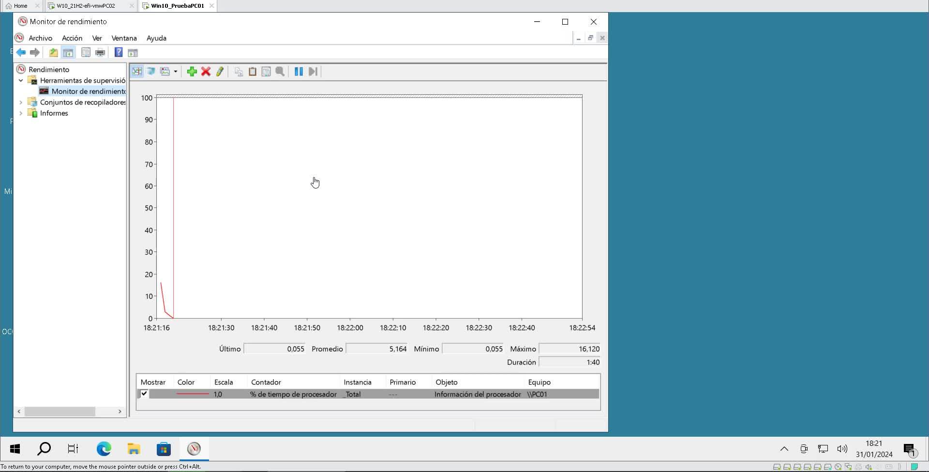The height and width of the screenshot is (472, 929).
Task: Click the Último value field
Action: click(274, 349)
